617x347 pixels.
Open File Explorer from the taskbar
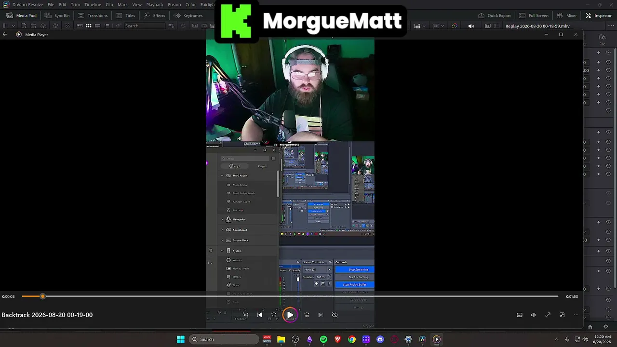click(281, 339)
